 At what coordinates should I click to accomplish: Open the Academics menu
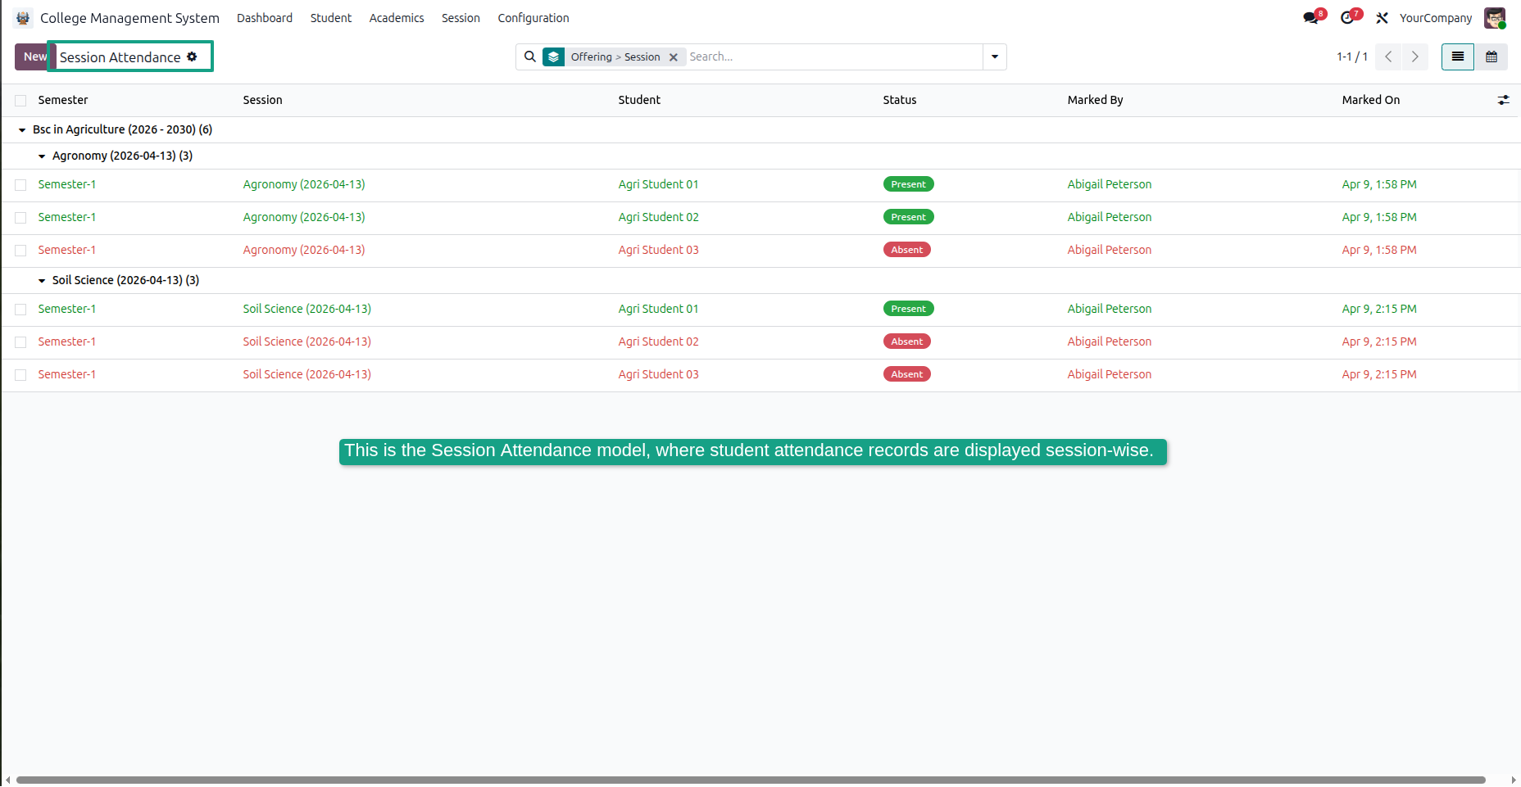point(397,18)
